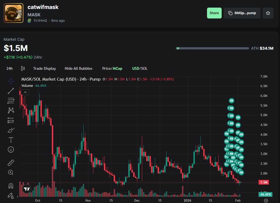
Task: Copy the 6MQp...pump contract address
Action: point(242,13)
